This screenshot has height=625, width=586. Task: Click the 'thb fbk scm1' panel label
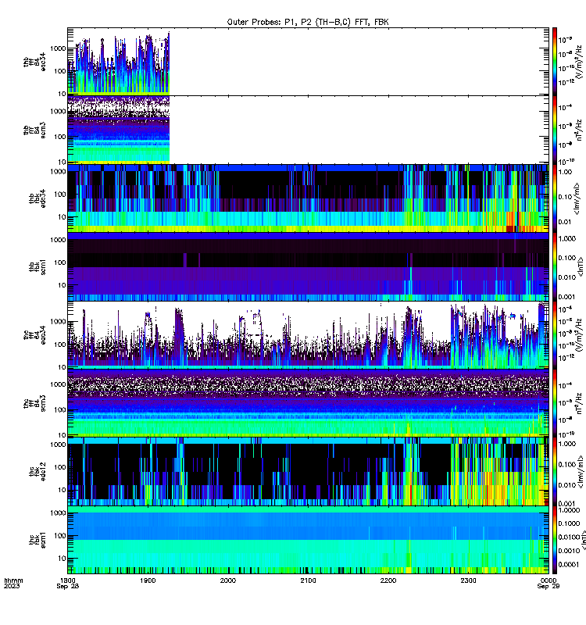click(x=38, y=266)
